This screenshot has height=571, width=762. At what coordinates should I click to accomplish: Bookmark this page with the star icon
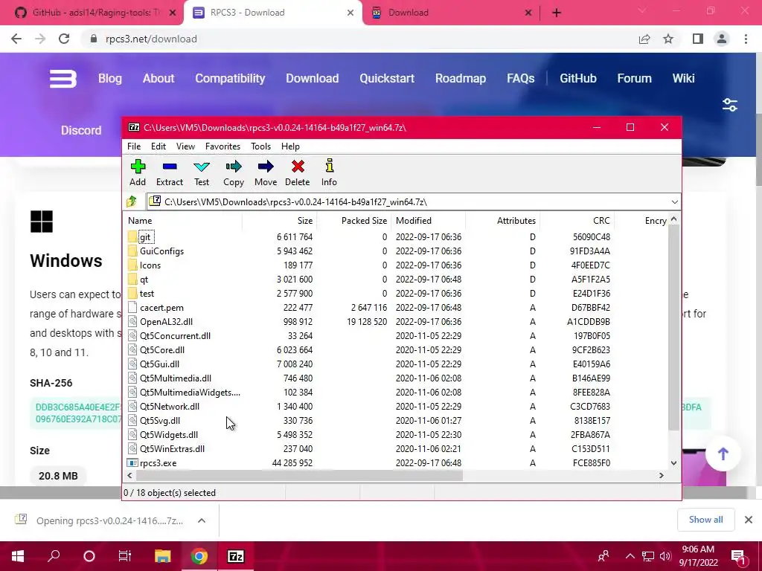tap(668, 39)
